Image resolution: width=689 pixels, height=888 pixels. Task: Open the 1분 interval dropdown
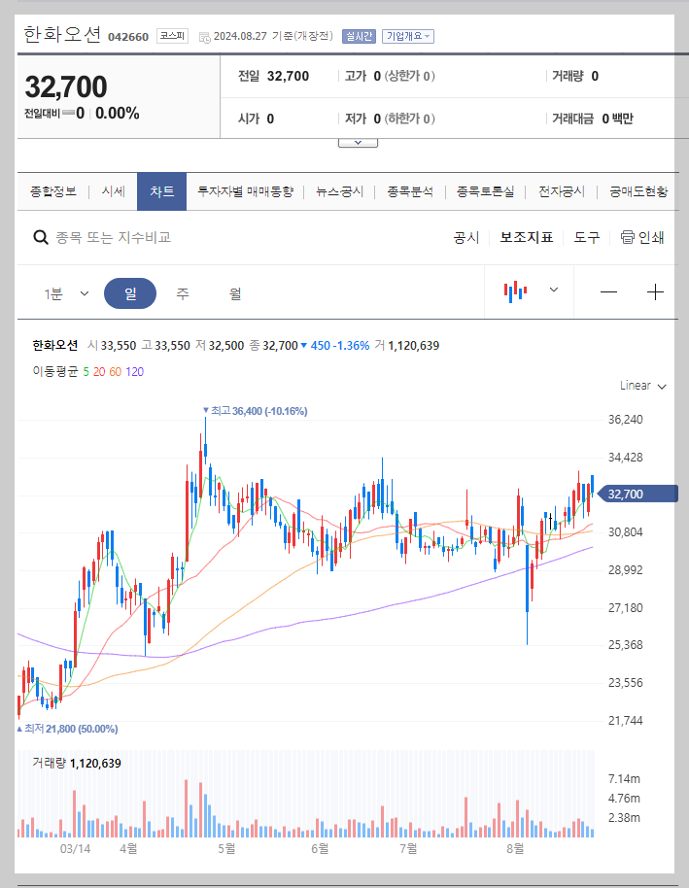(66, 291)
